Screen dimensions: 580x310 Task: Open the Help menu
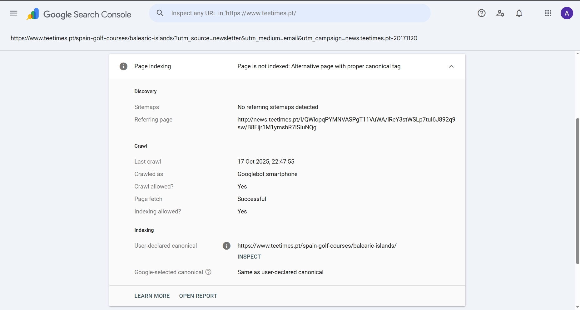coord(482,13)
